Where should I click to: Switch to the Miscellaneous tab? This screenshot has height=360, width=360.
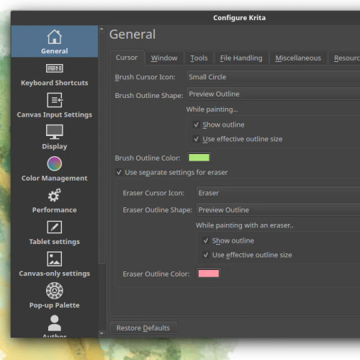[298, 58]
